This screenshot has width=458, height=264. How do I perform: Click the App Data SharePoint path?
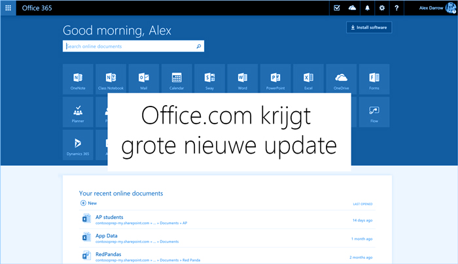tap(137, 242)
